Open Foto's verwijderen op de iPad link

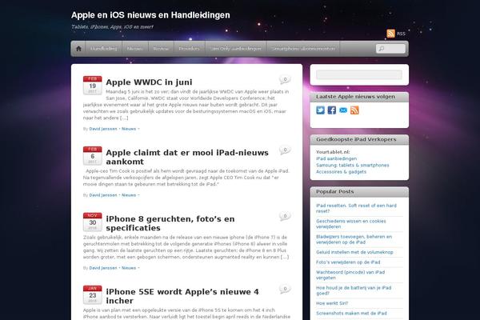(348, 262)
